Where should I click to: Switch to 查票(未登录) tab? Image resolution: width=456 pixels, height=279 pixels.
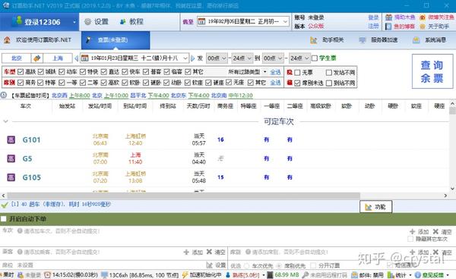point(116,40)
